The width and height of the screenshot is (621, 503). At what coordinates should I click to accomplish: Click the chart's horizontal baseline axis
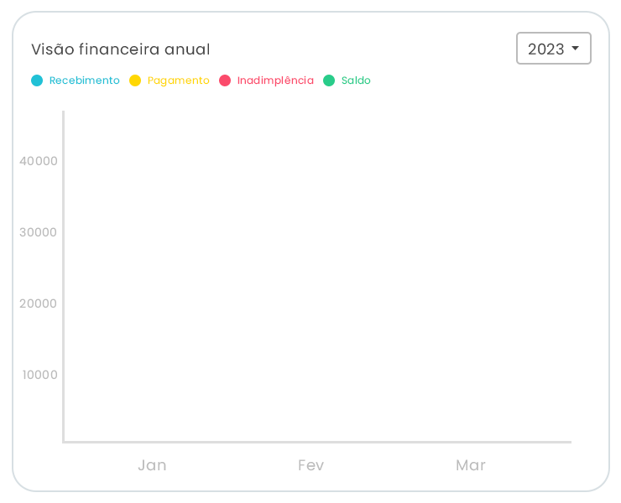coord(317,441)
